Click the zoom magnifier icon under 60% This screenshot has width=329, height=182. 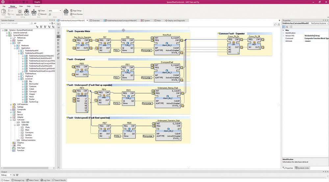(50, 14)
